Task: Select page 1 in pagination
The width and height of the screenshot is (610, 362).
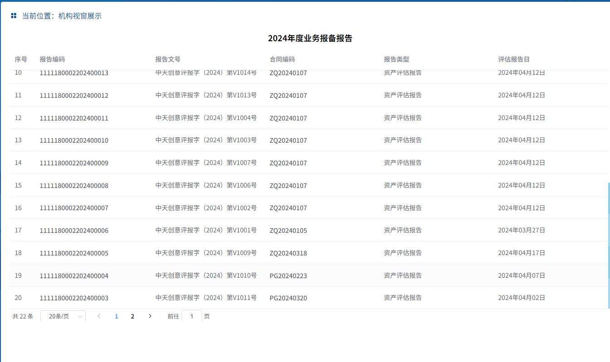Action: (117, 316)
